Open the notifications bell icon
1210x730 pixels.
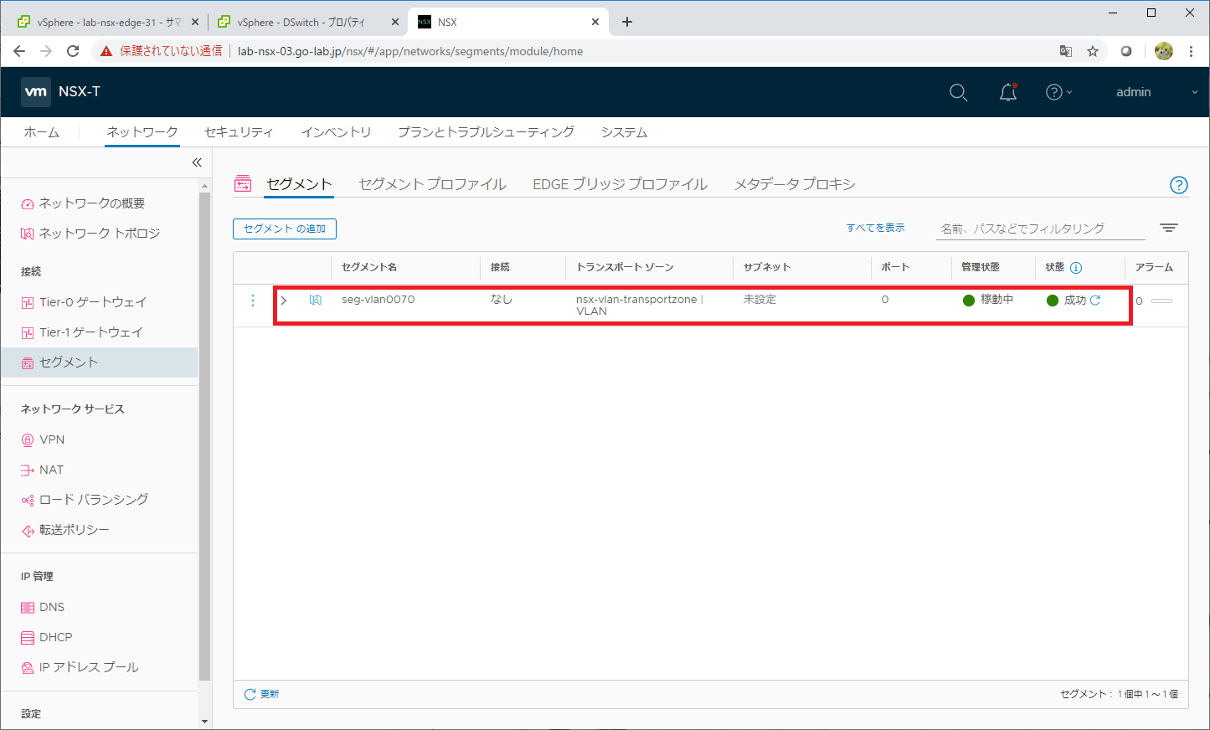1008,92
